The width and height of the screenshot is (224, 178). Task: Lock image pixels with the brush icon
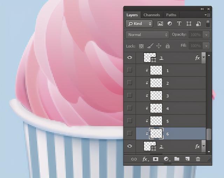point(150,46)
